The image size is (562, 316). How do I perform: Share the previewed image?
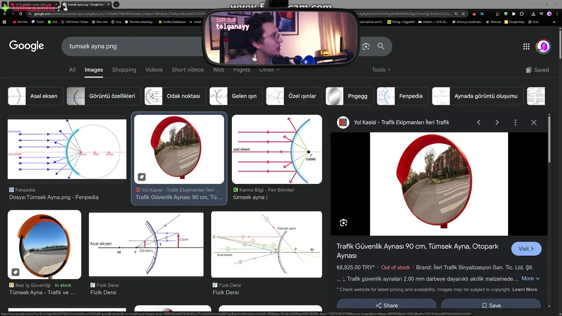(x=386, y=305)
